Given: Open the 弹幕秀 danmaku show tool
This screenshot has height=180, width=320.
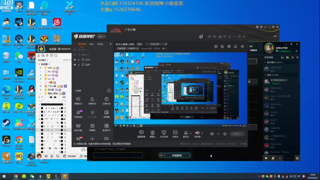Looking at the screenshot, I should pos(92,127).
